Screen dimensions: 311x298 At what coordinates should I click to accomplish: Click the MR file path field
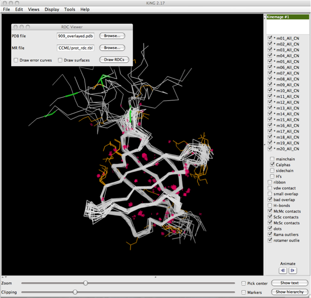point(76,48)
